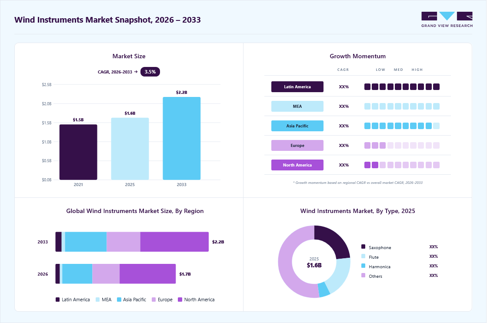Click the Latin America XX% CAGR value
The width and height of the screenshot is (487, 323).
[x=344, y=87]
